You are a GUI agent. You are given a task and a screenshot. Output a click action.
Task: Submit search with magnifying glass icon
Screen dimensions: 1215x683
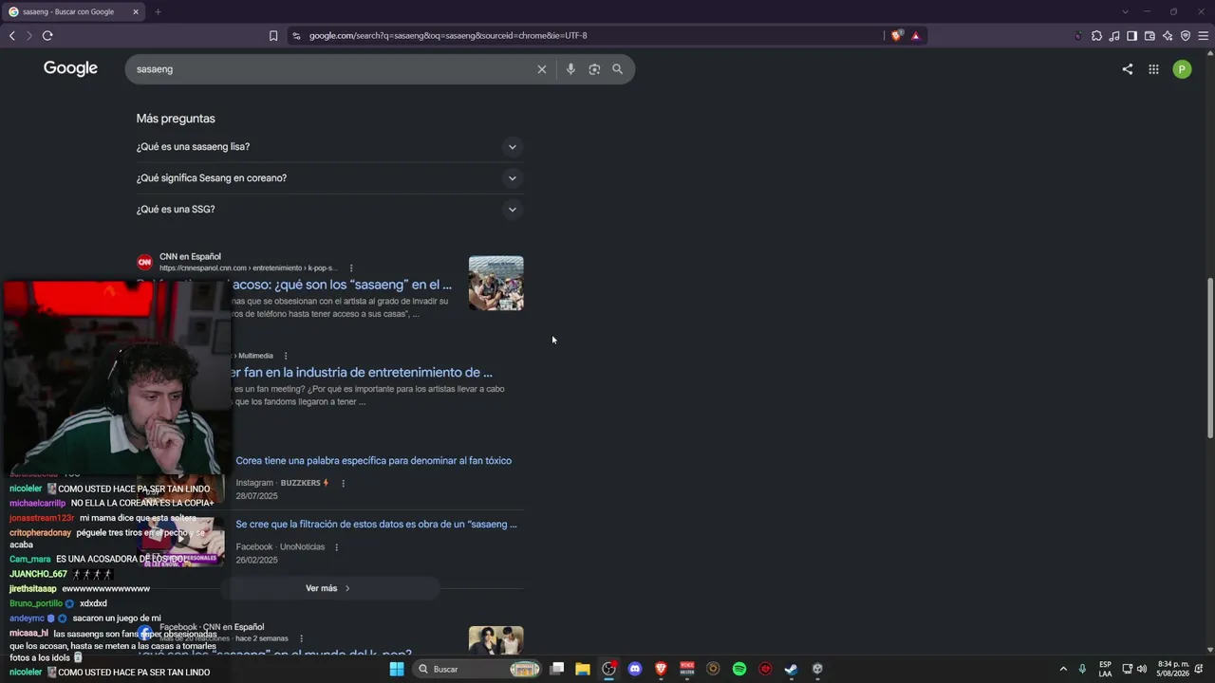pos(618,69)
